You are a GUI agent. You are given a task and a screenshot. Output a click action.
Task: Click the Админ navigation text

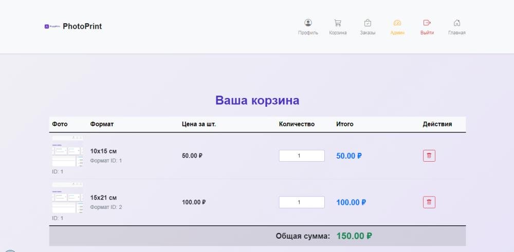(397, 33)
